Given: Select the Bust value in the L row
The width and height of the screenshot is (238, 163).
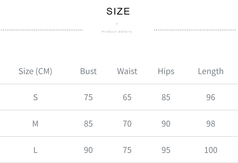Looking at the screenshot, I should (x=88, y=150).
